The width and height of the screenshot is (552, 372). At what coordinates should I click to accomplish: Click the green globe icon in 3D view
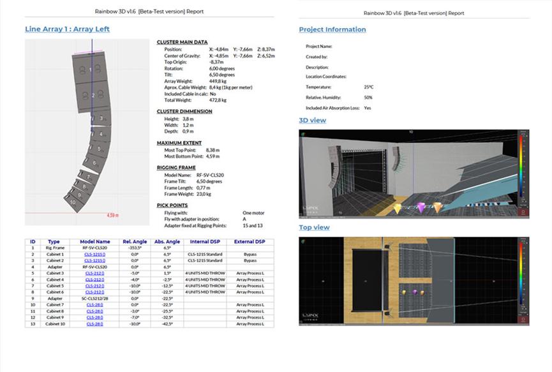click(x=302, y=134)
